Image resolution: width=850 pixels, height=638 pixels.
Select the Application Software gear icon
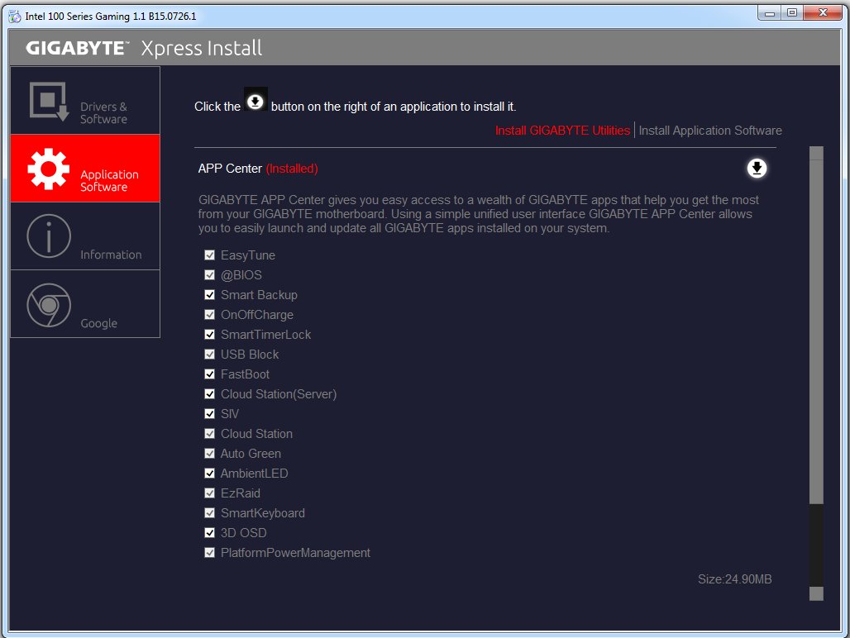pyautogui.click(x=49, y=169)
